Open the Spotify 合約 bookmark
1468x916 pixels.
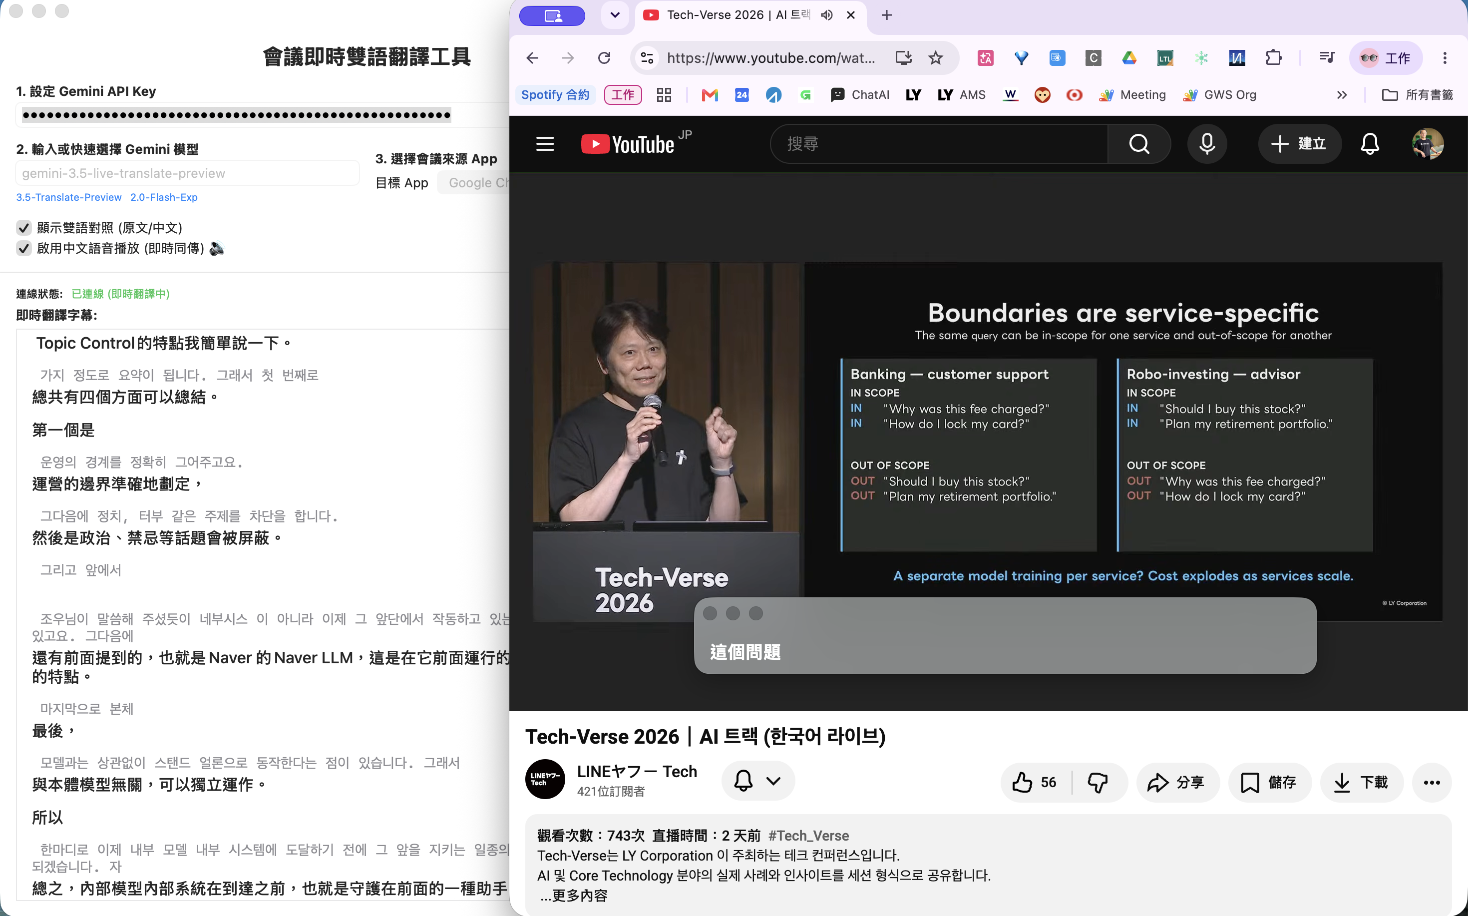pos(555,95)
